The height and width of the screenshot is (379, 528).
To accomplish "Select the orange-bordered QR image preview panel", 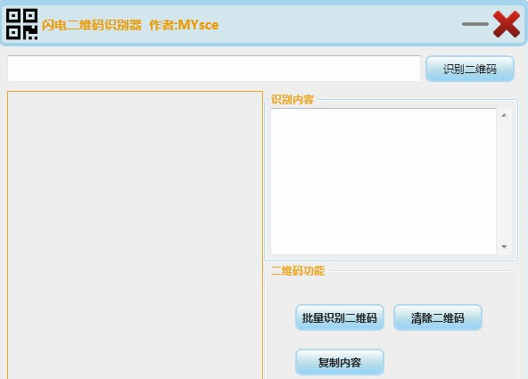I will tap(135, 235).
